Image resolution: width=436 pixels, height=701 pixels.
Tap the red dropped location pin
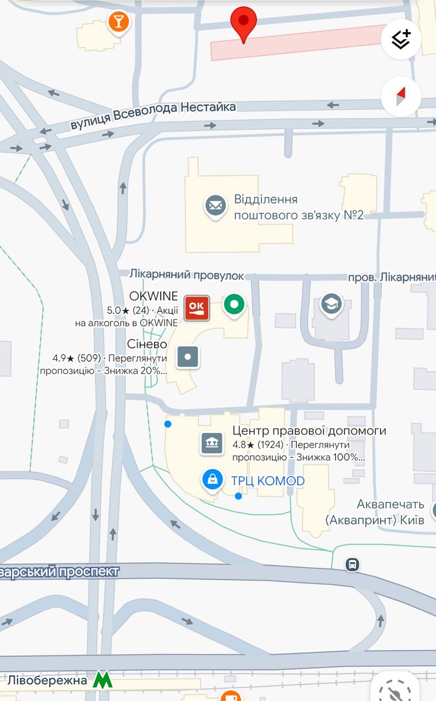244,24
